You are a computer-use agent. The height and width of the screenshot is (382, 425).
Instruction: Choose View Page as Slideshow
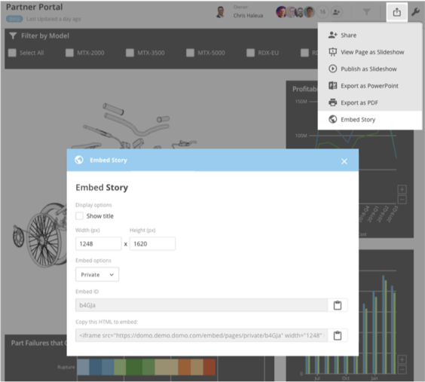coord(370,52)
